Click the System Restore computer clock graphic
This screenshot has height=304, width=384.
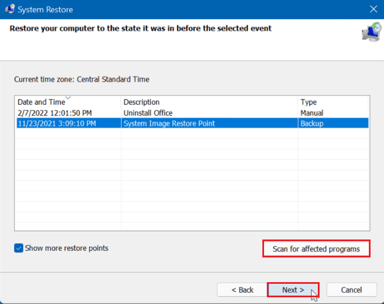pos(372,31)
